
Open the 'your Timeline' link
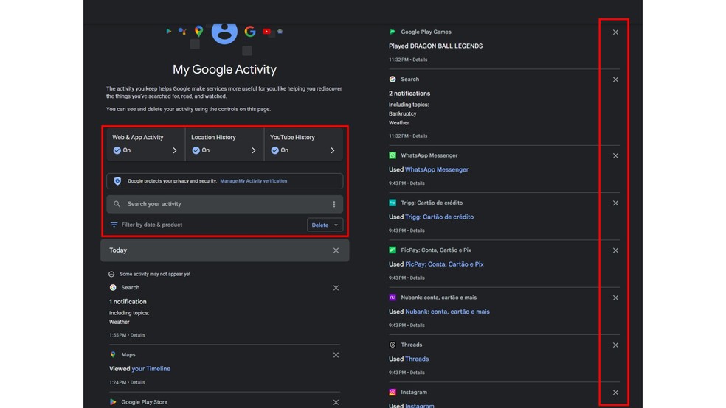[x=151, y=369]
